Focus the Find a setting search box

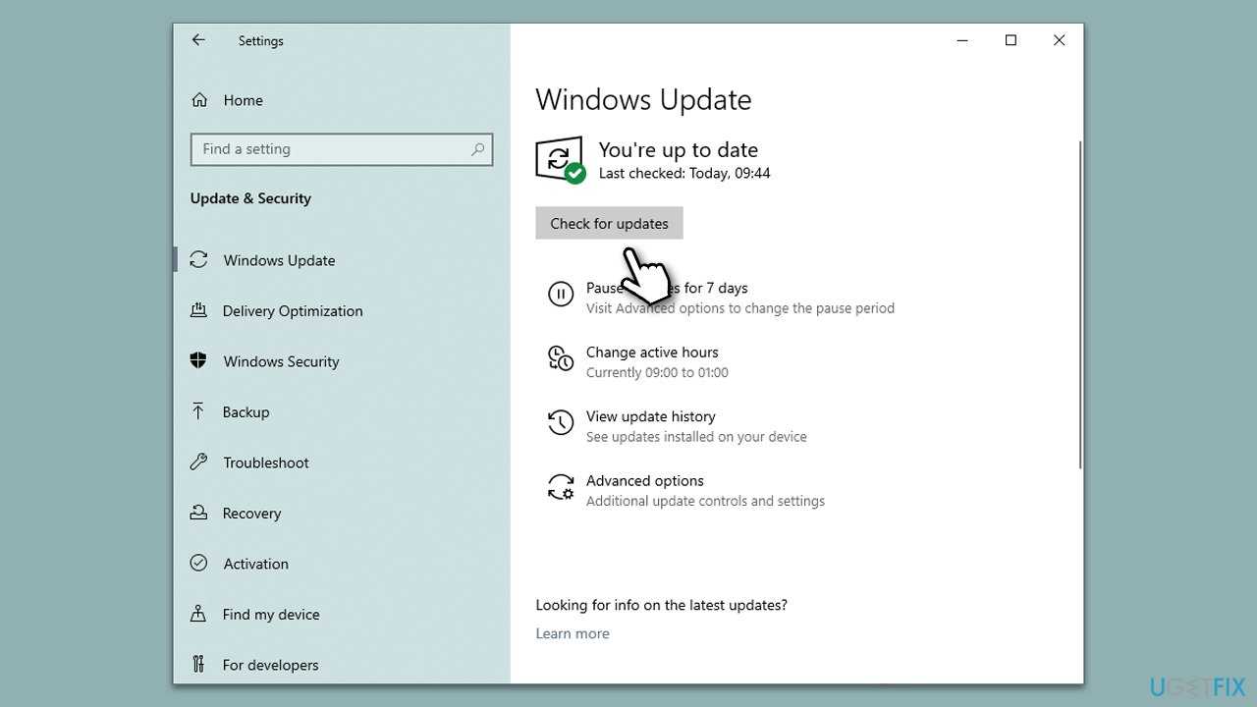tap(329, 149)
